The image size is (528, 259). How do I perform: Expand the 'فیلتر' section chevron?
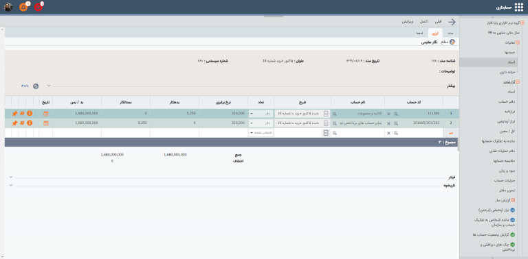(11, 177)
